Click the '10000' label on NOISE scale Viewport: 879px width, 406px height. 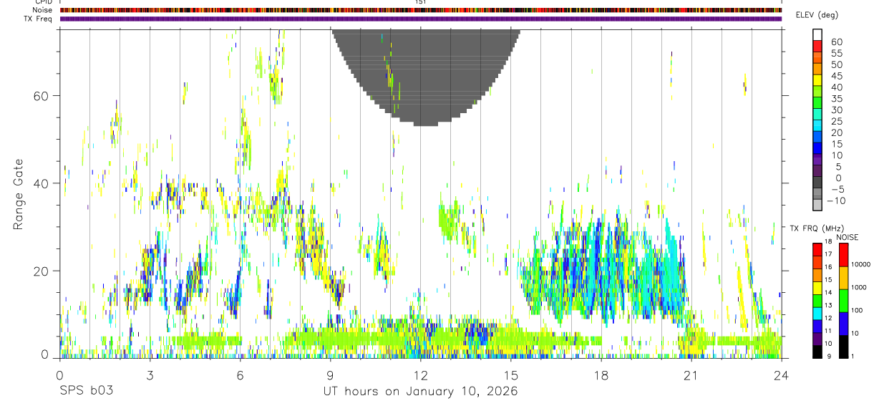(861, 265)
